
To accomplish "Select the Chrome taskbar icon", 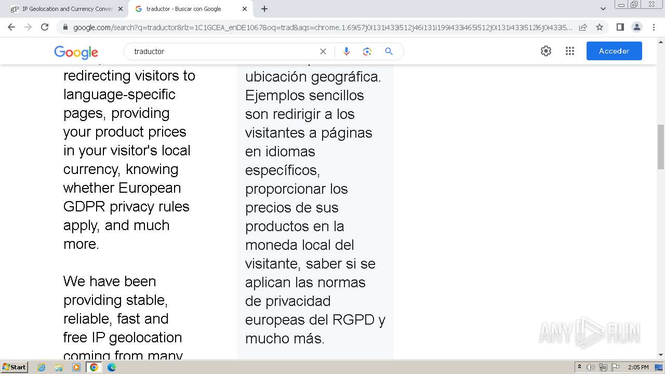I will (x=94, y=367).
